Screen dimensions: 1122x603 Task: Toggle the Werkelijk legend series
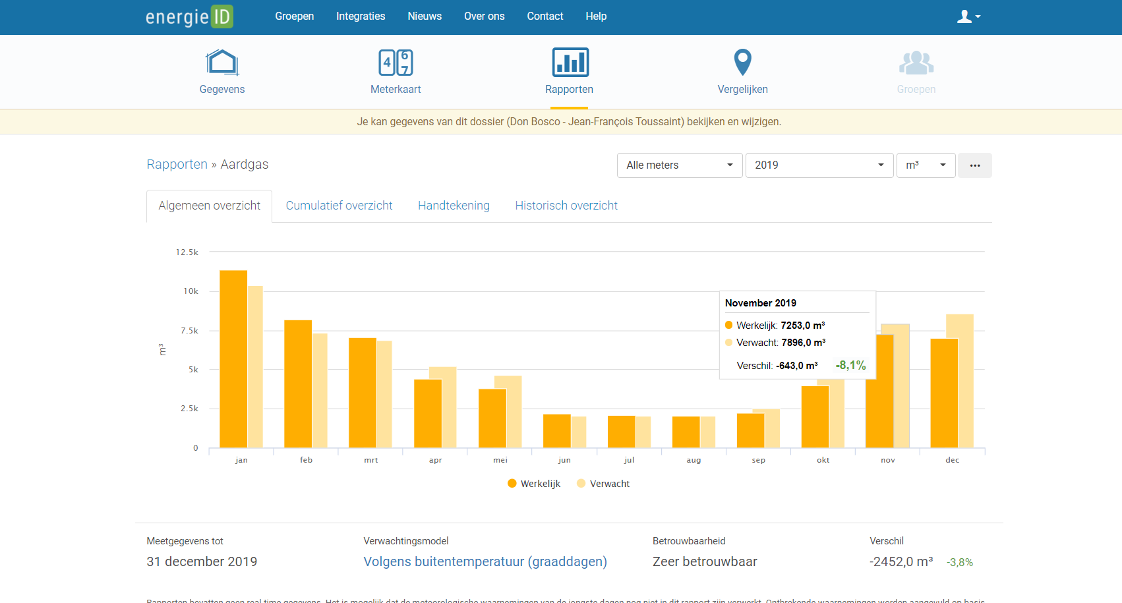(534, 484)
